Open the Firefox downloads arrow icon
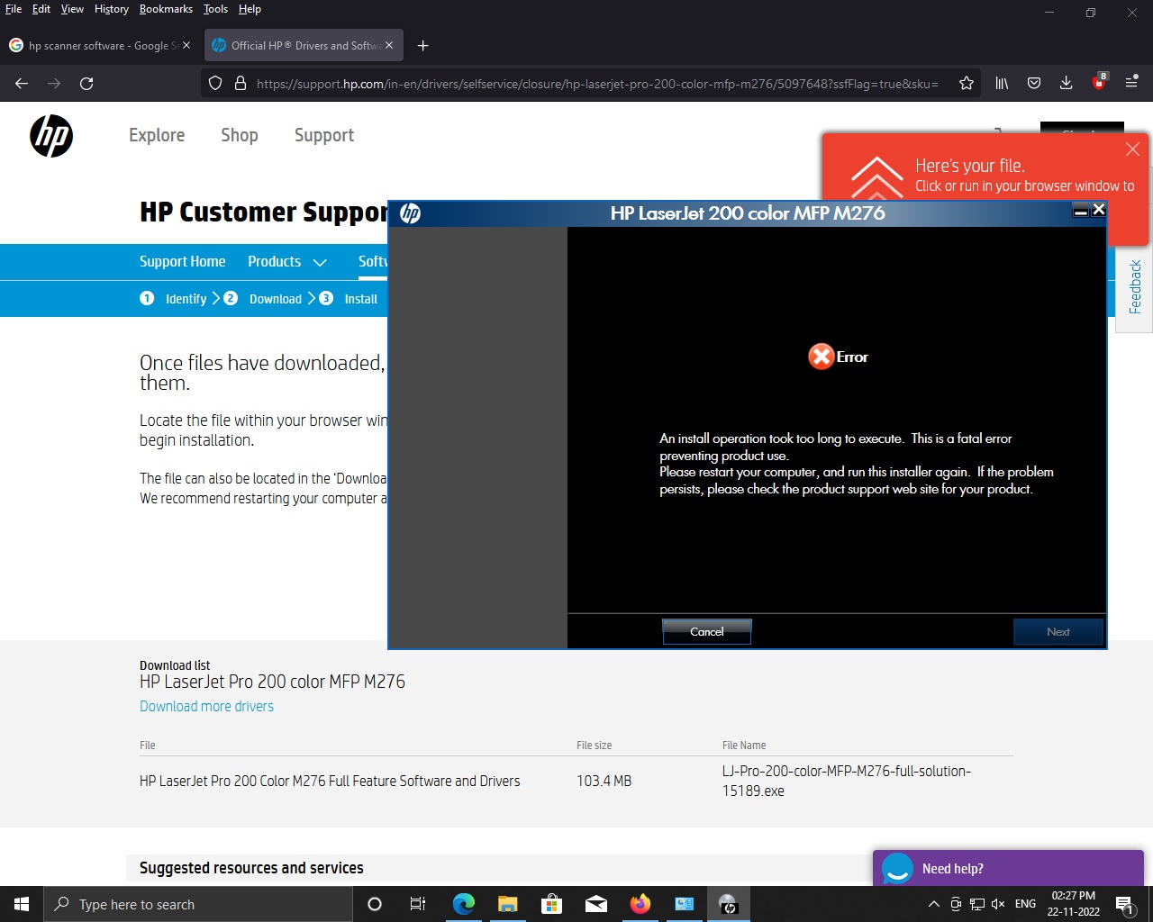This screenshot has width=1153, height=922. pyautogui.click(x=1066, y=84)
